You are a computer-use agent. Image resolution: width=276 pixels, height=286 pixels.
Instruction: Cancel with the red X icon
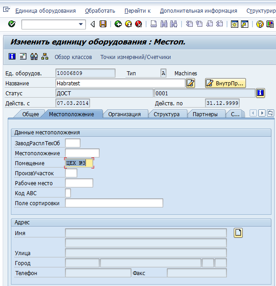point(139,24)
